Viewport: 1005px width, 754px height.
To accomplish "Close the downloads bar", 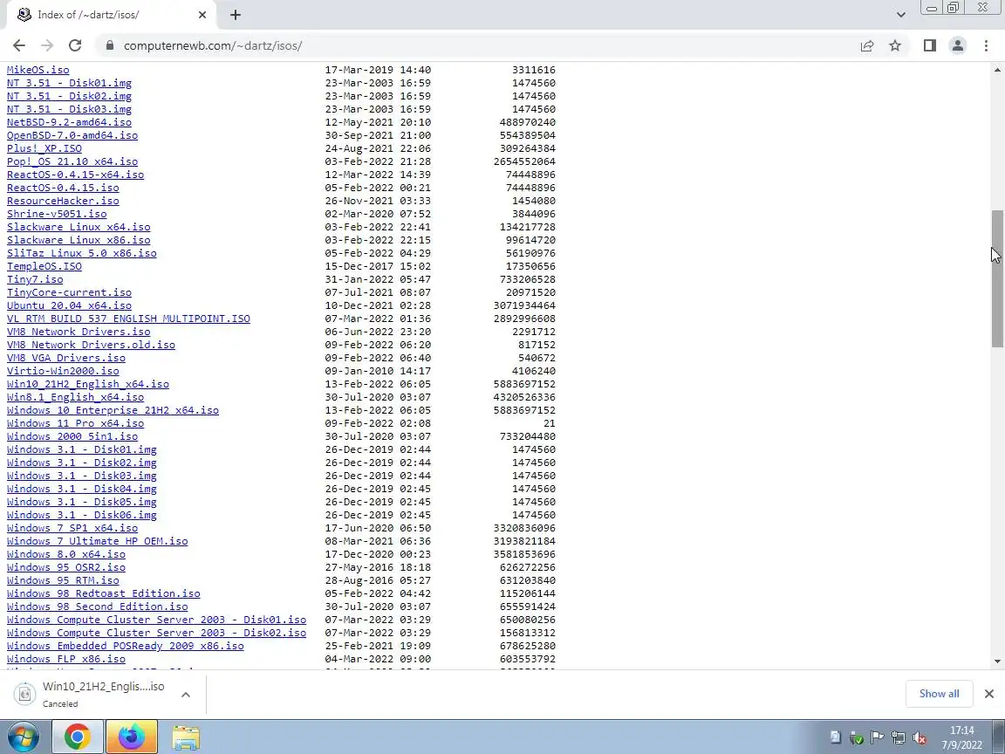I will tap(989, 694).
